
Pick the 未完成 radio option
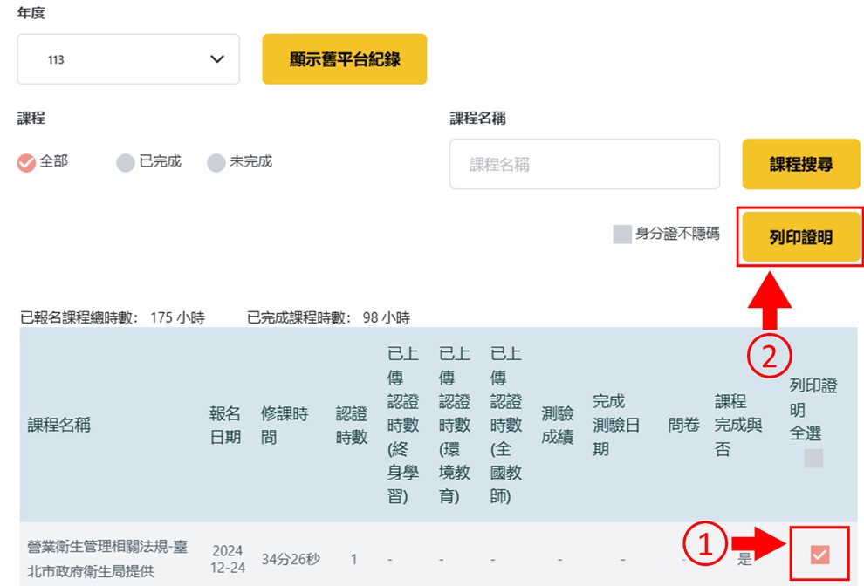pyautogui.click(x=216, y=162)
